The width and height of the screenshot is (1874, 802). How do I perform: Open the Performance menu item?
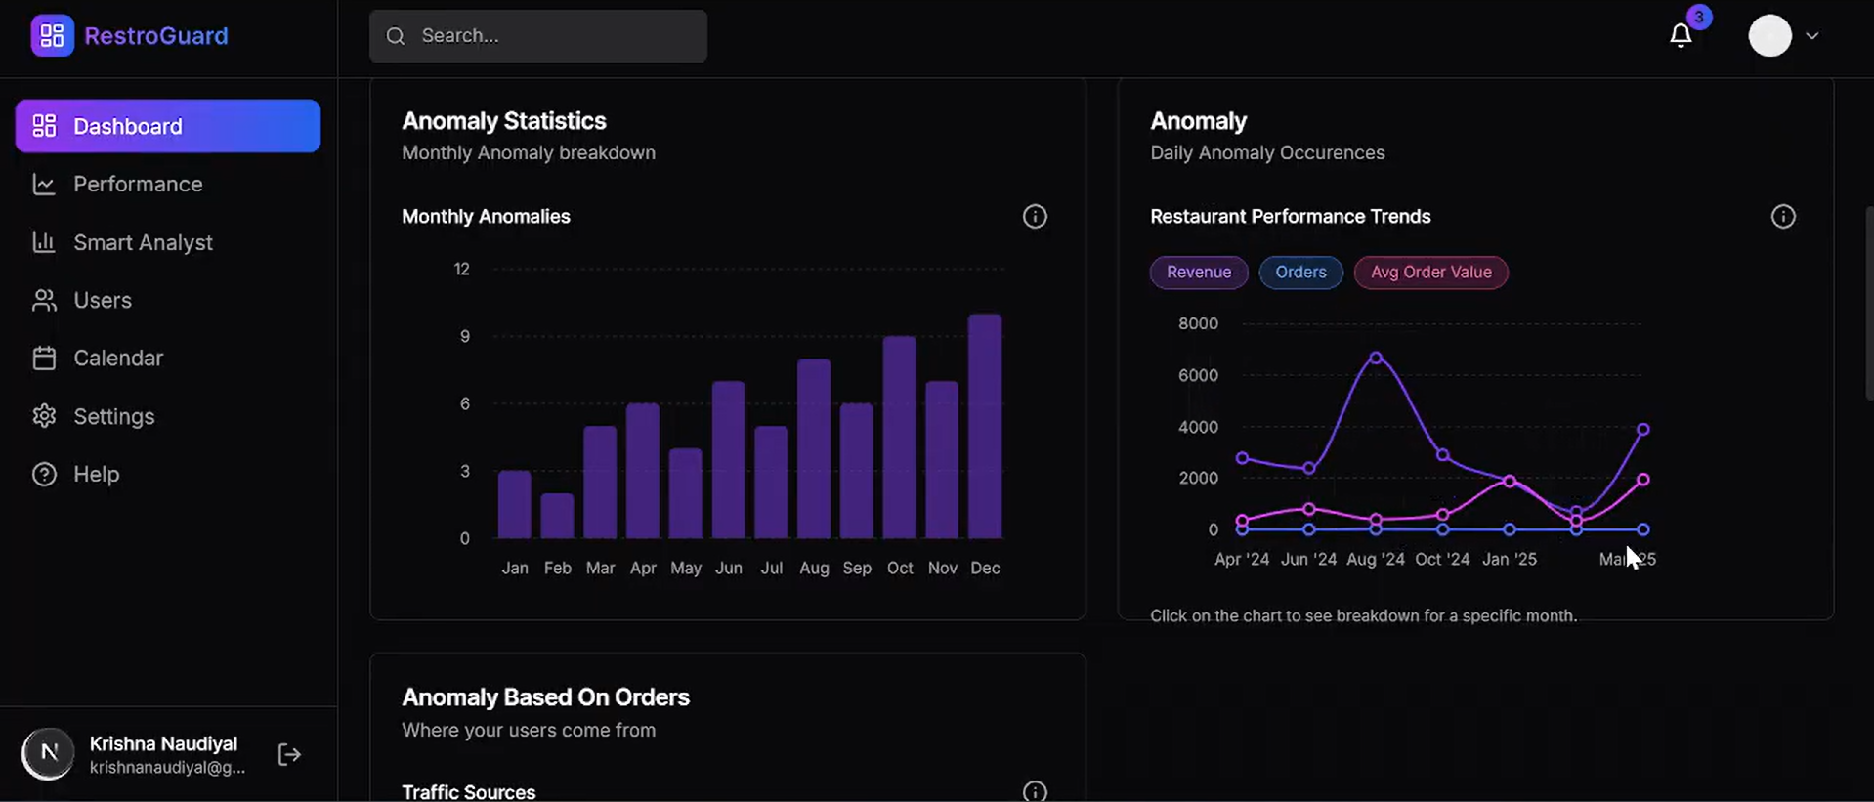click(138, 185)
